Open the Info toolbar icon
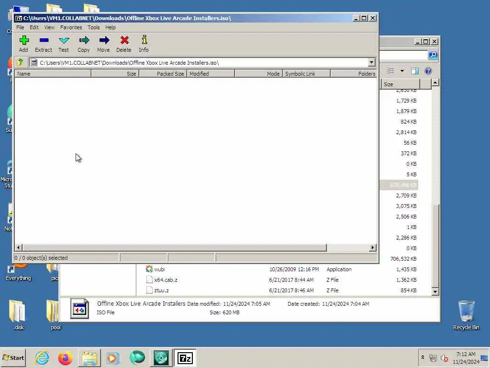Viewport: 490px width, 368px height. click(x=144, y=44)
